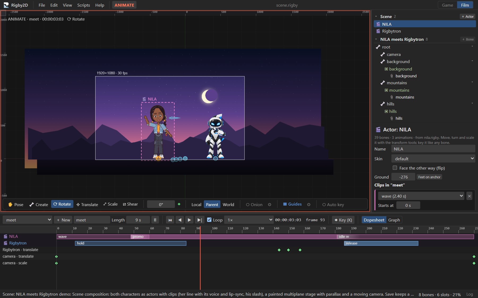Collapse the NILA meets Rigbytron bone tree
The image size is (478, 298).
376,39
